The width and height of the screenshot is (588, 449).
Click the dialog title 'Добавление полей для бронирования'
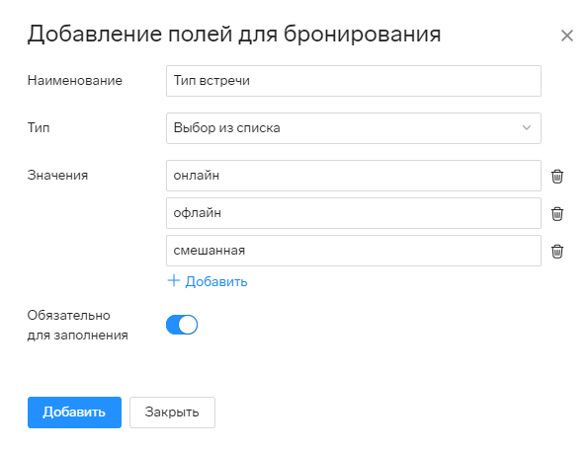click(234, 35)
